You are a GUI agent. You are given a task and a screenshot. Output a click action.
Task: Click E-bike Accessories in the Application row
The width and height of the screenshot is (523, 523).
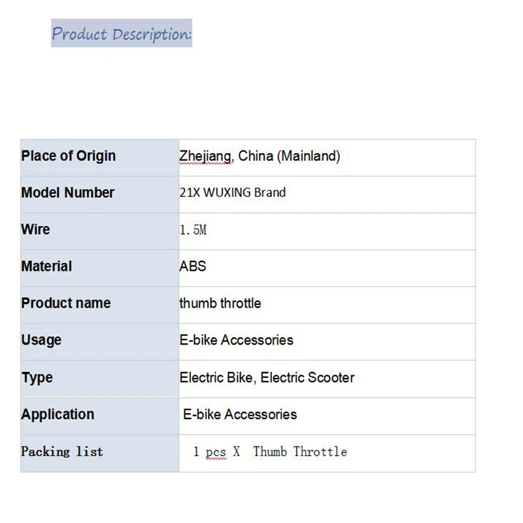pyautogui.click(x=240, y=414)
